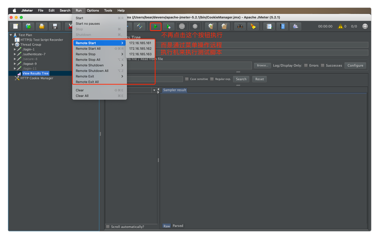Select remote host 172.16.185.161
The width and height of the screenshot is (379, 239).
140,43
